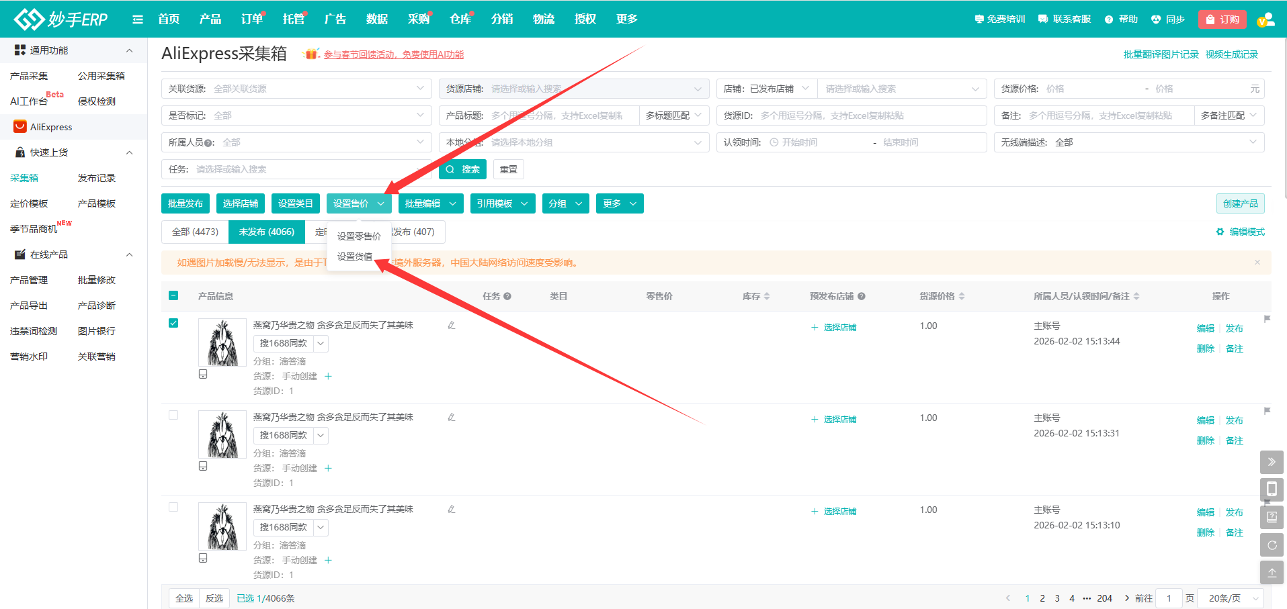The height and width of the screenshot is (609, 1287).
Task: Click the 产品标题 input field
Action: click(x=562, y=115)
